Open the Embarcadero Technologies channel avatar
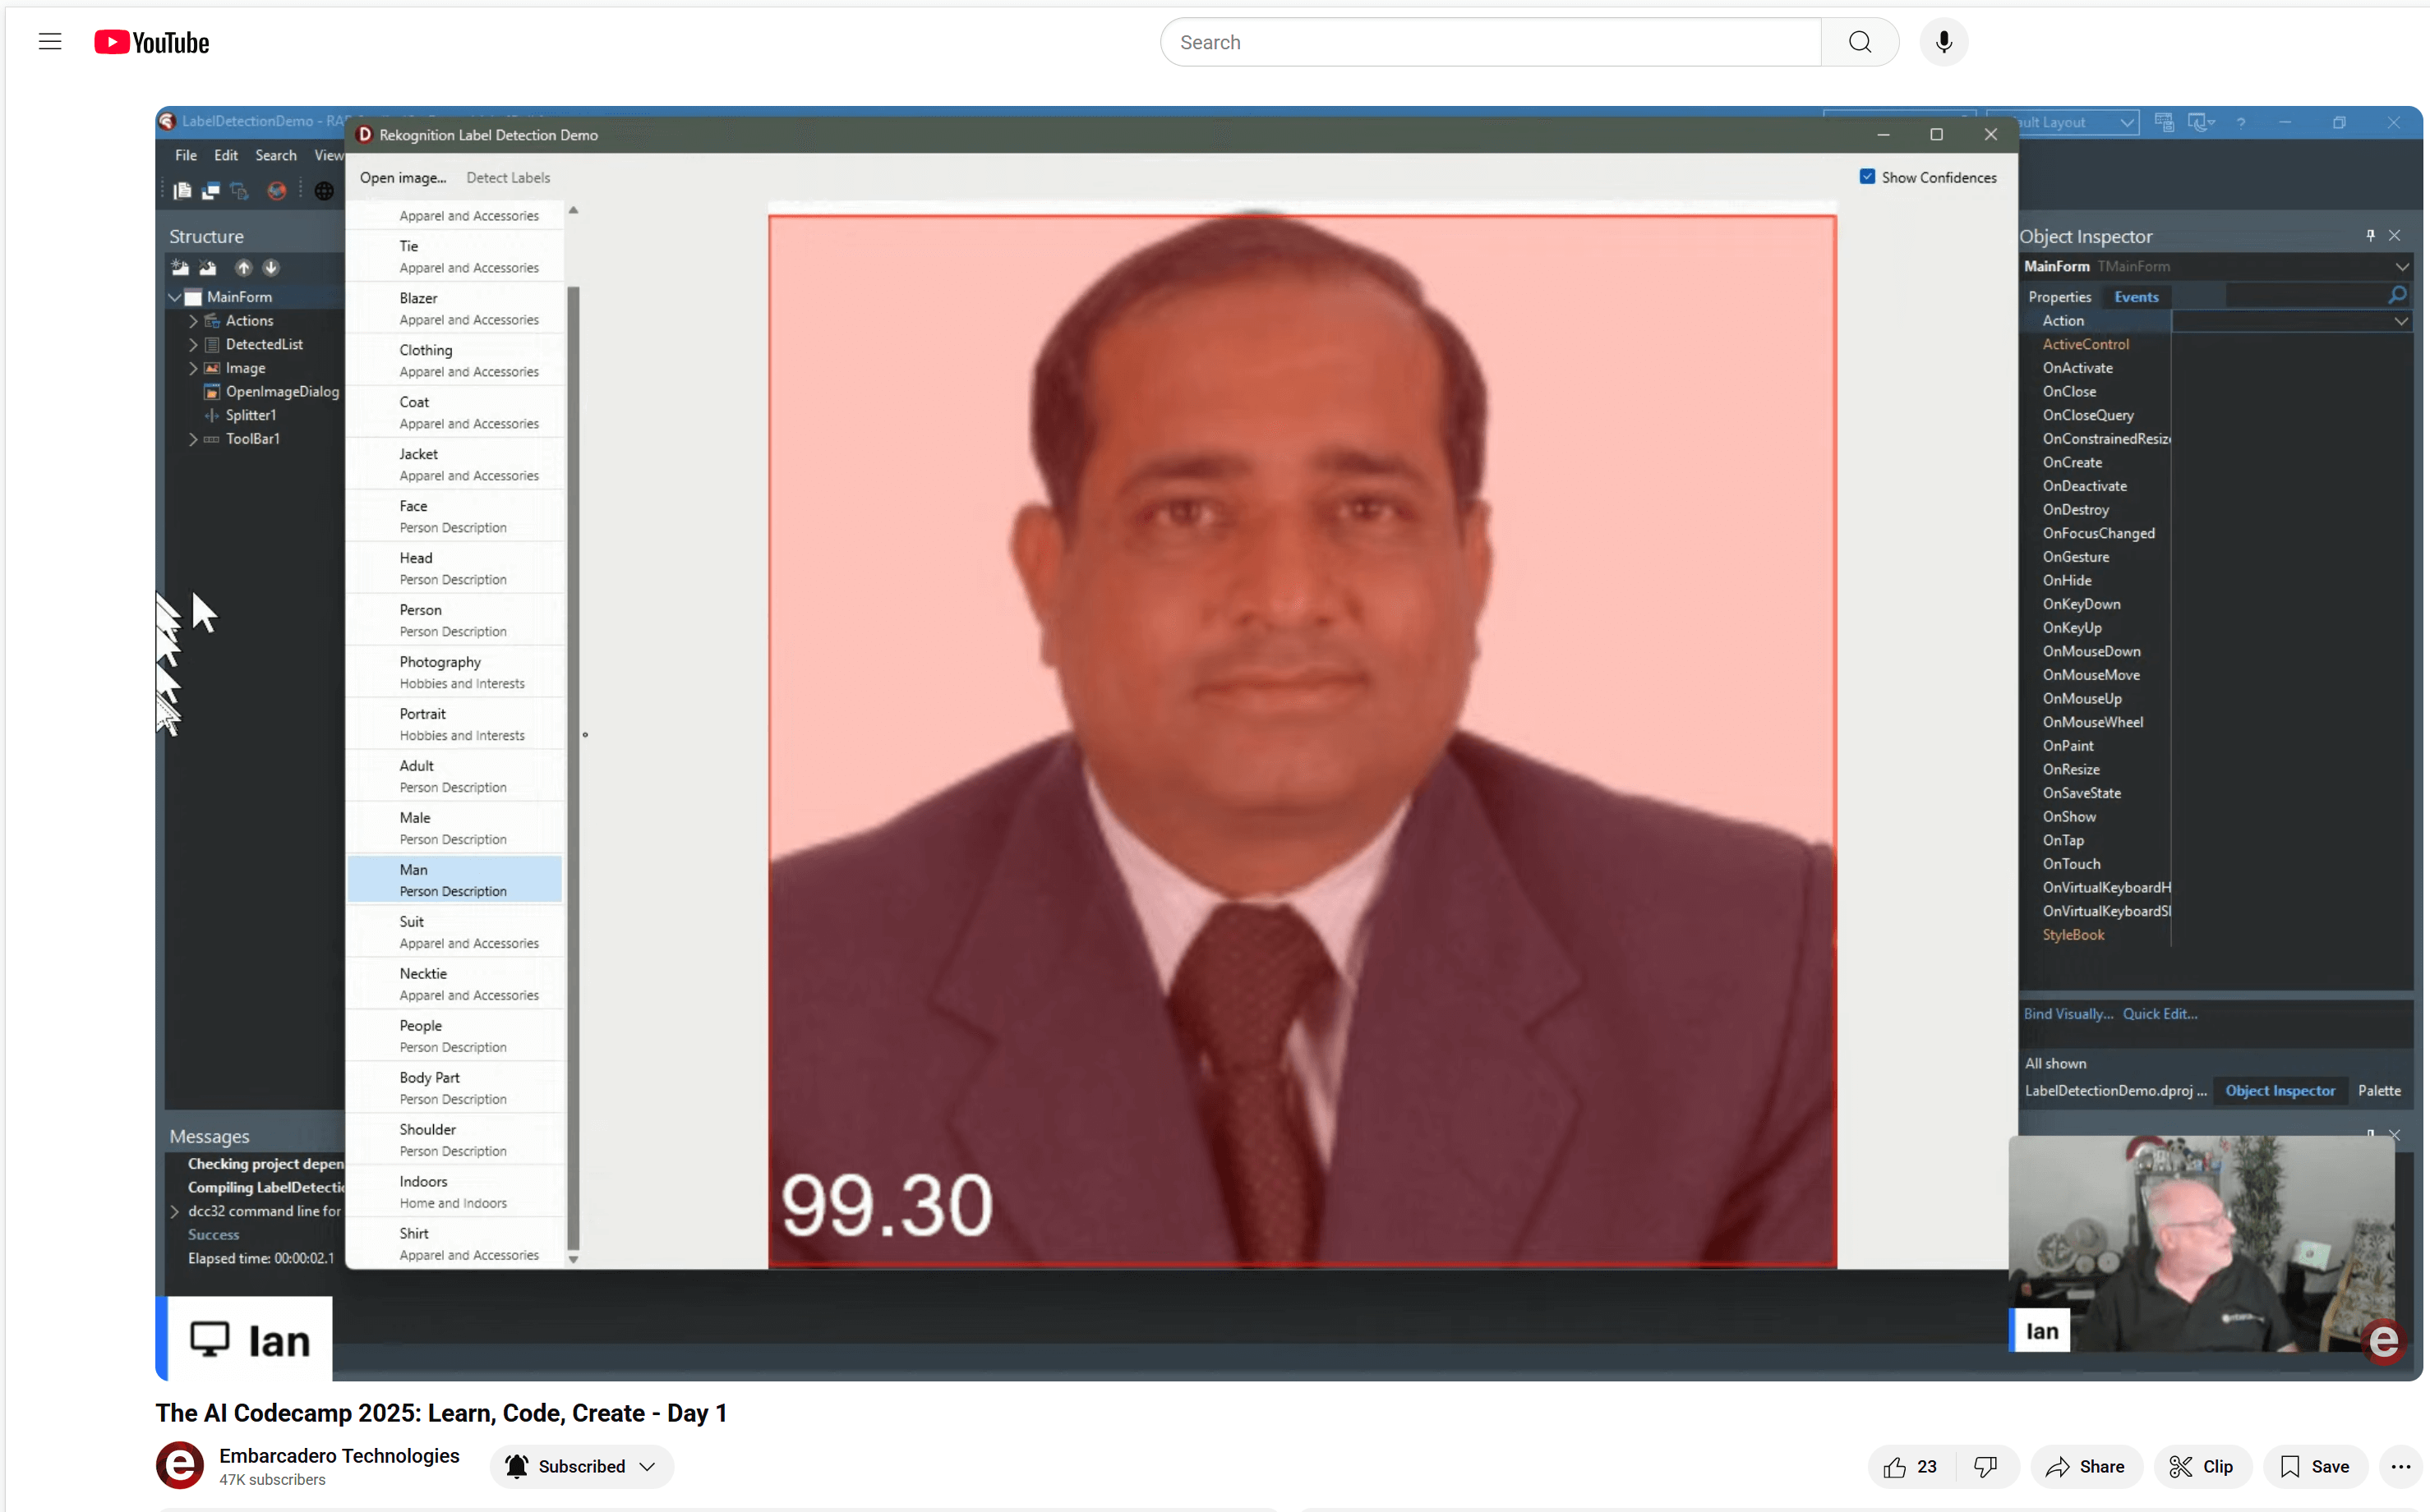 click(180, 1465)
